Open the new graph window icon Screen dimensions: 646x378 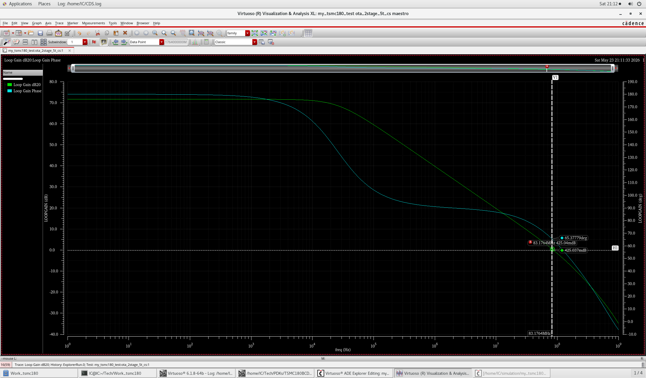(7, 33)
